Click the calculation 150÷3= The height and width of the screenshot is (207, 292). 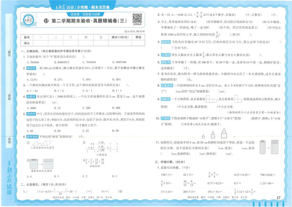[x=166, y=175]
